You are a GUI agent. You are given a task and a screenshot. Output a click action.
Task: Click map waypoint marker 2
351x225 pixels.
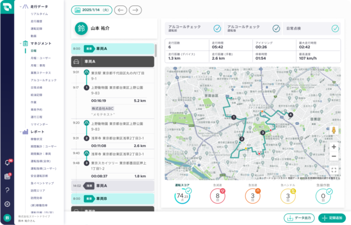click(242, 139)
